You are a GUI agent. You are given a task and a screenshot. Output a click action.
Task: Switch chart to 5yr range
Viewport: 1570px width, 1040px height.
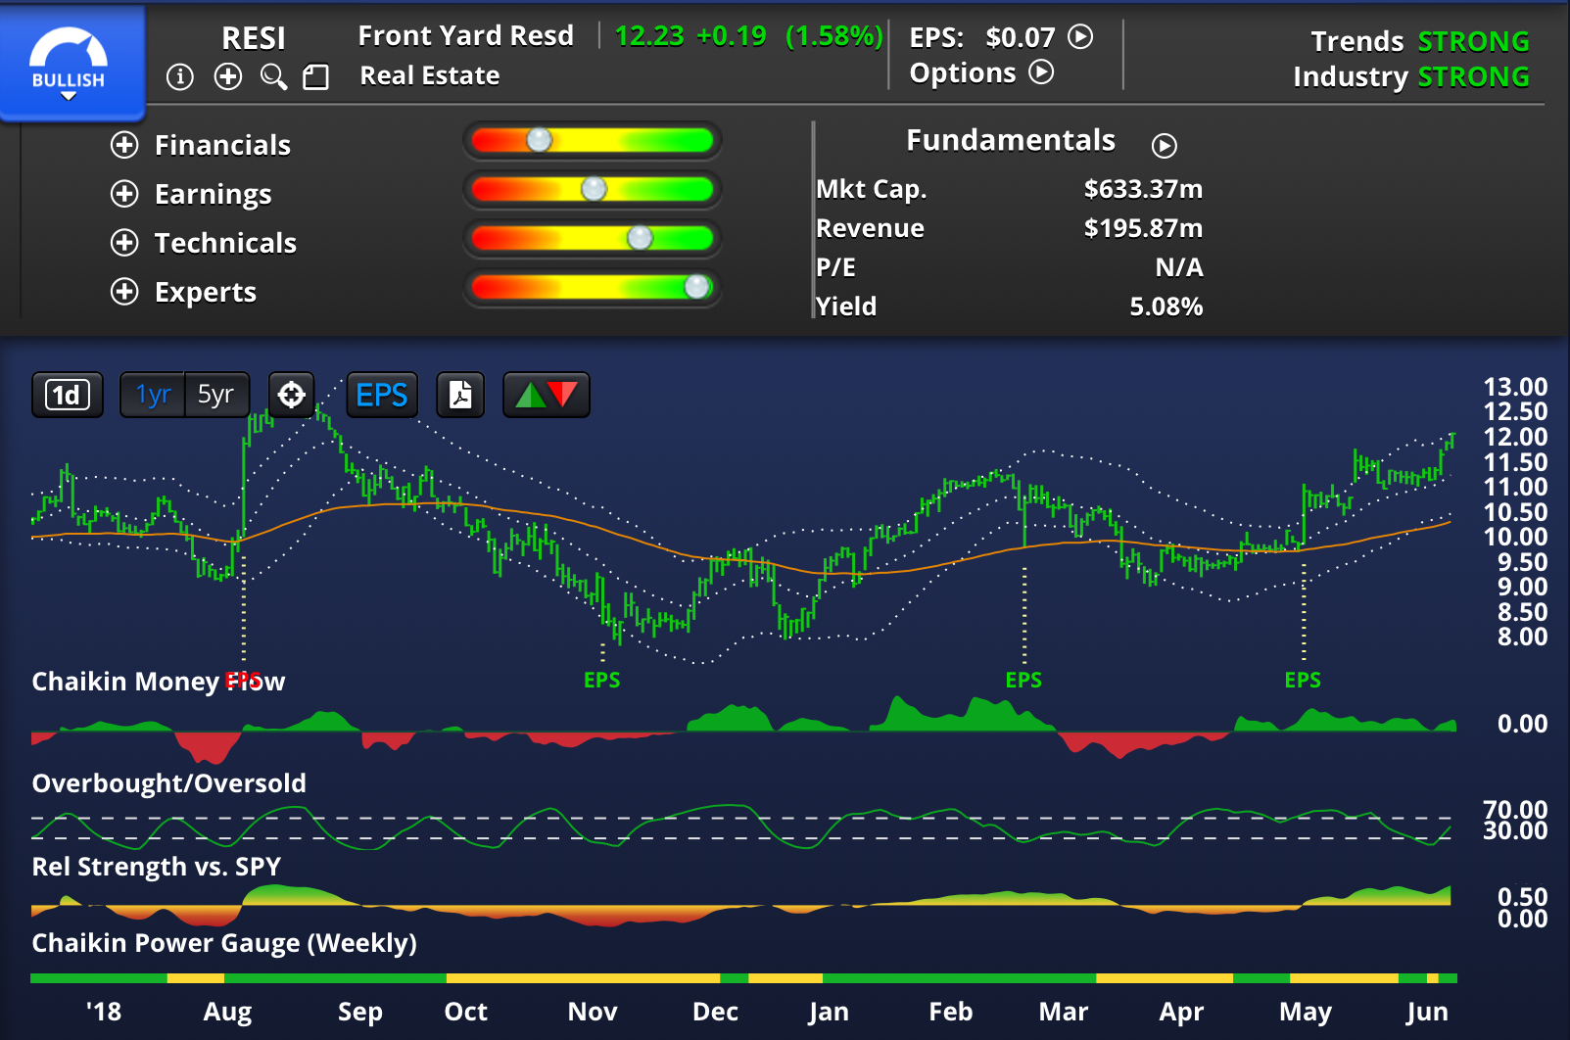tap(215, 395)
